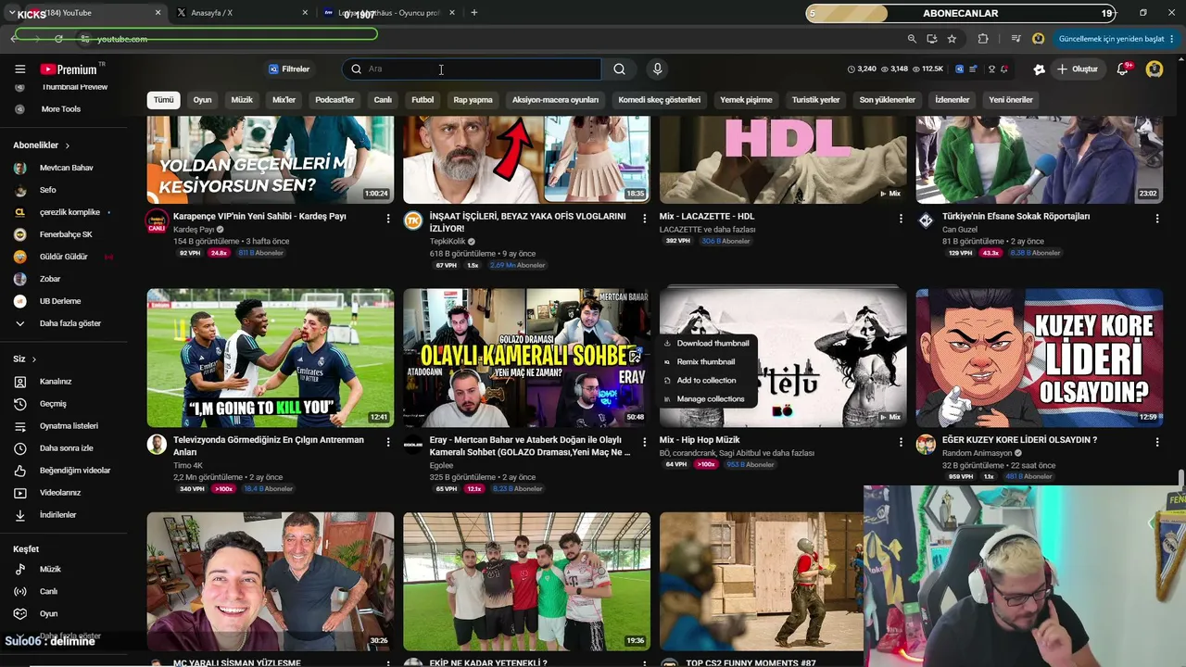
Task: Open options menu for Kuzey Kore Lideri video
Action: point(1156,443)
